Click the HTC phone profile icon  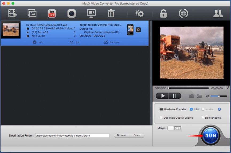coord(130,30)
